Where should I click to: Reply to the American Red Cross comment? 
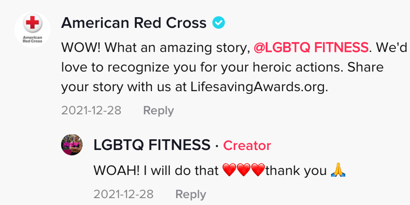pos(158,110)
